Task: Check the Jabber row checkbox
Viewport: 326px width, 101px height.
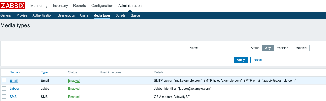Action: [x=4, y=88]
